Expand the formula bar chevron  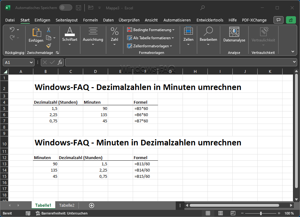pyautogui.click(x=294, y=62)
